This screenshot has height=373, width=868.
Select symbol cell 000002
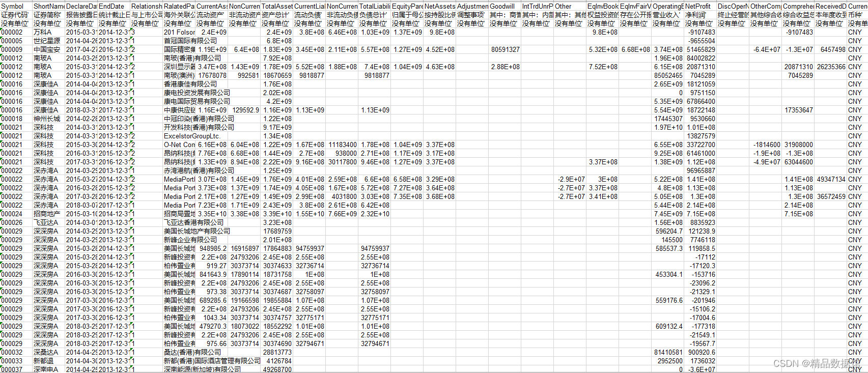[x=16, y=32]
